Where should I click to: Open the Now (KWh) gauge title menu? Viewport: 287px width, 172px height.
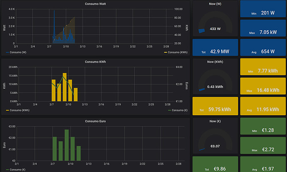(215, 62)
